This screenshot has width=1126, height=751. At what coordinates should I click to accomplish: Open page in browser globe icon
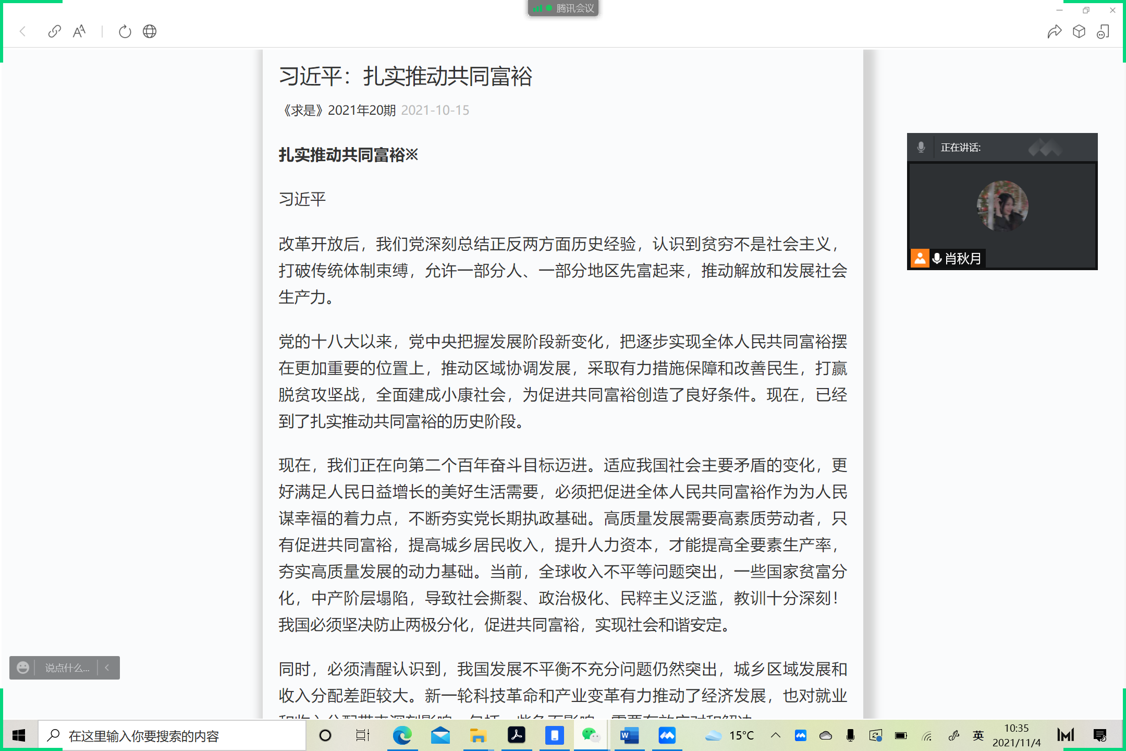tap(150, 31)
